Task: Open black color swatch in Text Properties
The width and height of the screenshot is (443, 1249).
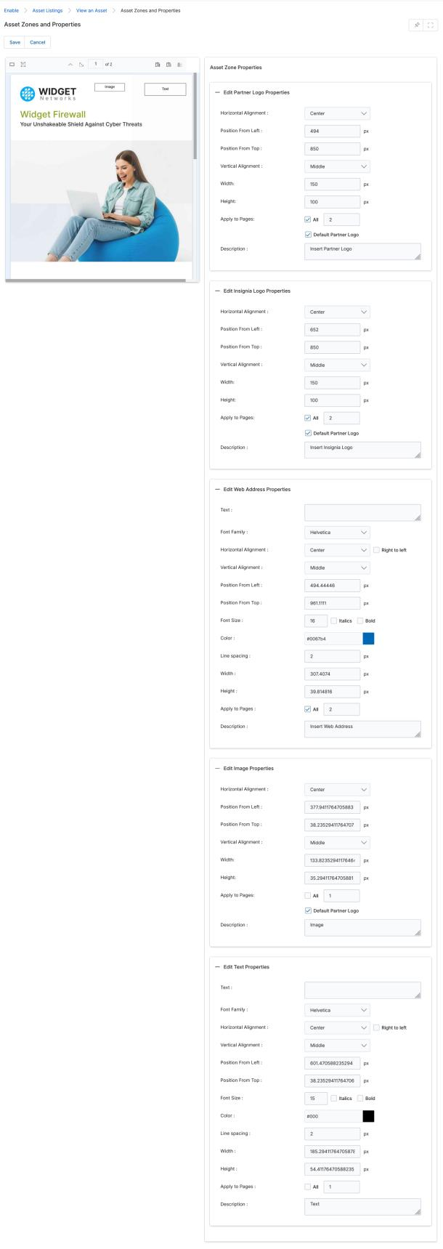Action: click(x=368, y=1116)
